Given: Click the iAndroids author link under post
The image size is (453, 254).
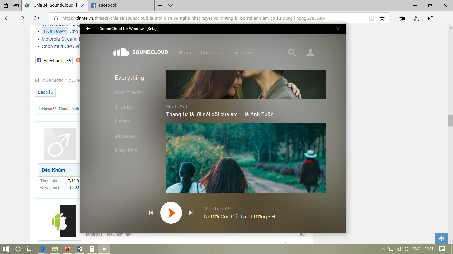Looking at the screenshot, I should [x=95, y=234].
